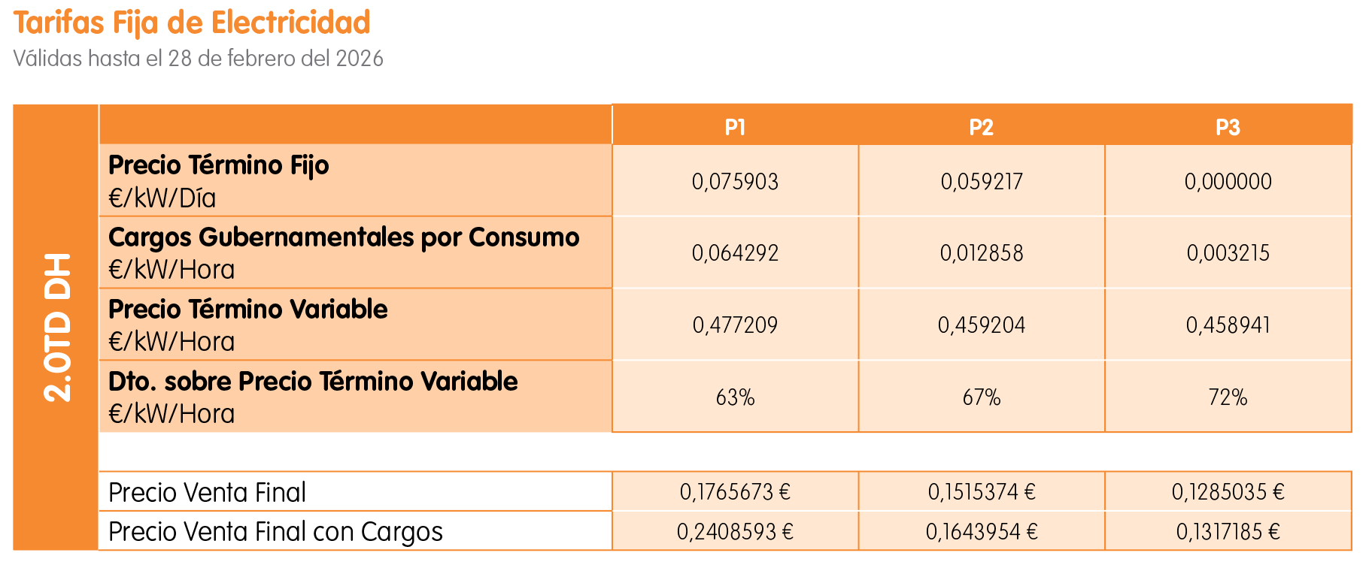Select the 'Precio Término Variable' row label
Screen dimensions: 1372x577
pyautogui.click(x=248, y=310)
